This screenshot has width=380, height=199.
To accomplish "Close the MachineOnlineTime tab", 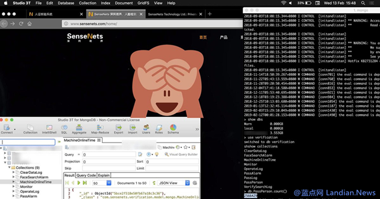I will pyautogui.click(x=99, y=140).
